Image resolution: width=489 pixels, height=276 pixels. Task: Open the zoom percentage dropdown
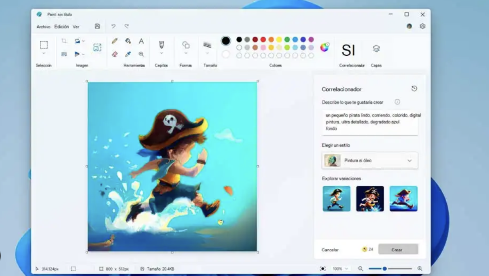tap(340, 269)
